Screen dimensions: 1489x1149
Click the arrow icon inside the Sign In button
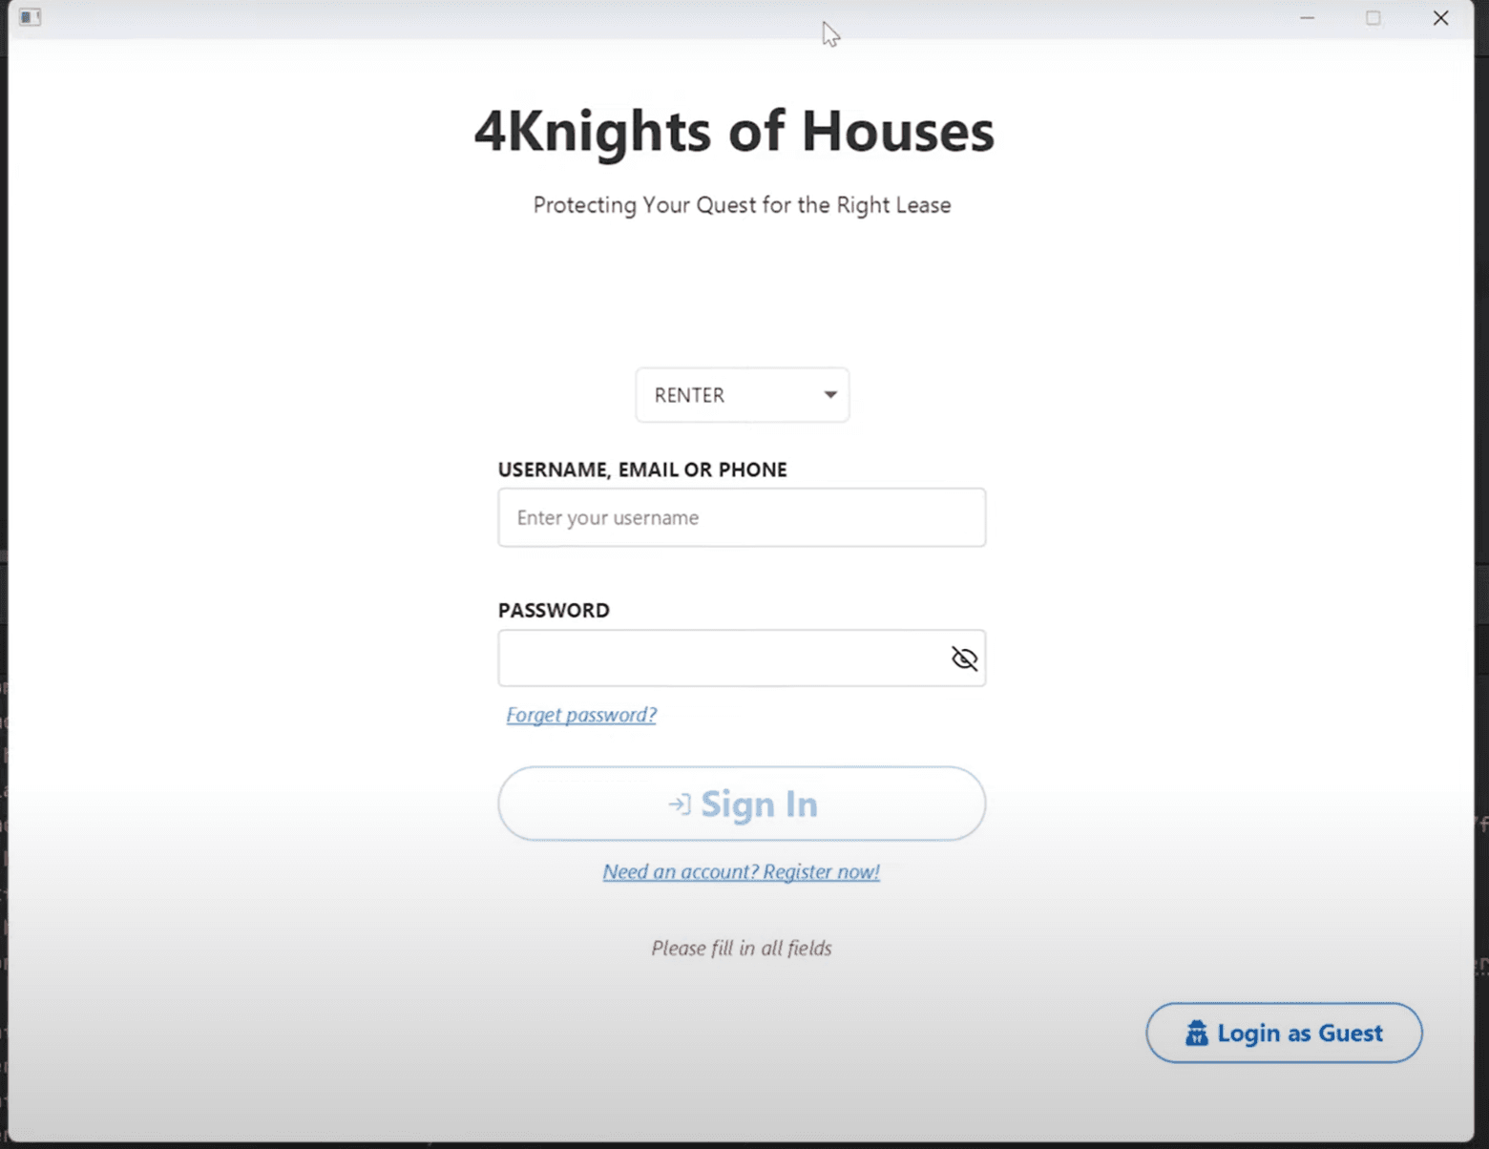[678, 804]
